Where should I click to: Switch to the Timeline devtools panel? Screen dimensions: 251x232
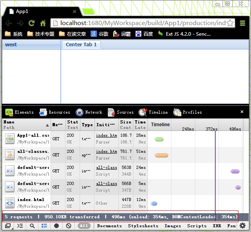[x=153, y=112]
